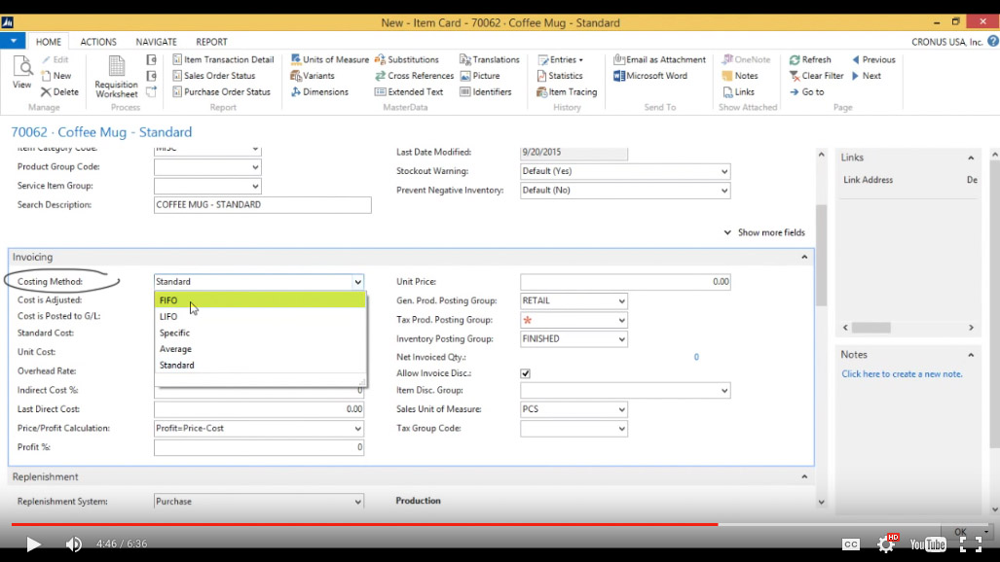Viewport: 1000px width, 562px height.
Task: Go to the Next item record
Action: [866, 76]
